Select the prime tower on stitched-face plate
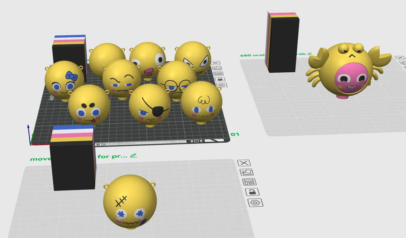Image resolution: width=406 pixels, height=238 pixels. (73, 158)
